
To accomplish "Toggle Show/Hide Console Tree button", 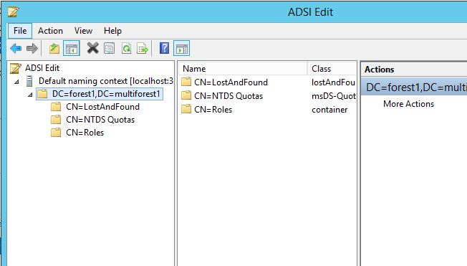I will [72, 48].
